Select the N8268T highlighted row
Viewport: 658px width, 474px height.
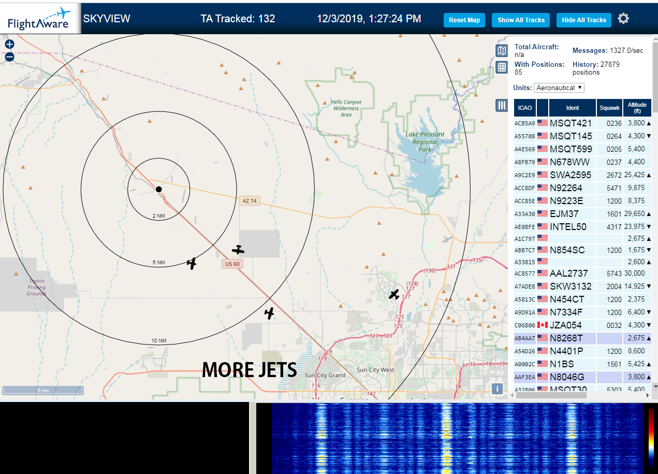tap(582, 338)
